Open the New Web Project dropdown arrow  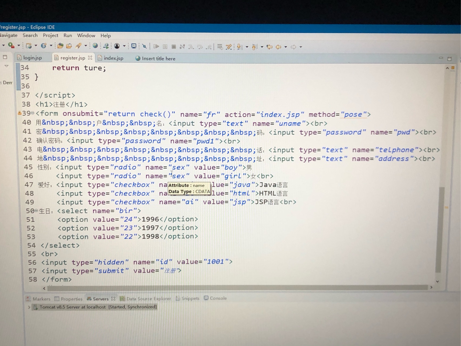point(36,46)
